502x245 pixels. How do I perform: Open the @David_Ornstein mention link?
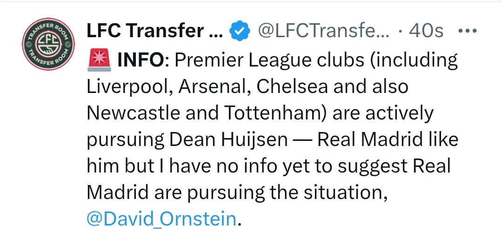coord(162,219)
